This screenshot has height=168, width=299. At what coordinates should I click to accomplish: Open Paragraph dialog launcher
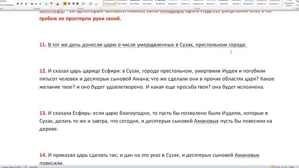(x=100, y=8)
